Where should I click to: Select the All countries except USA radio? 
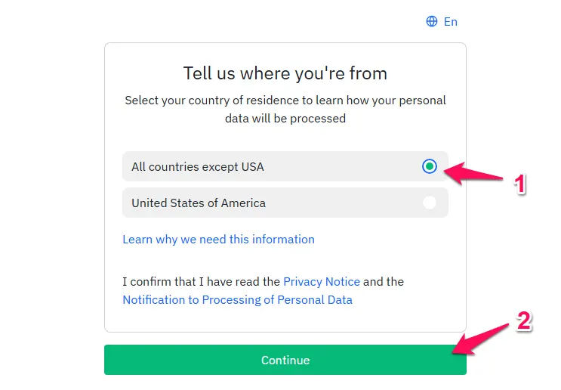pos(430,166)
